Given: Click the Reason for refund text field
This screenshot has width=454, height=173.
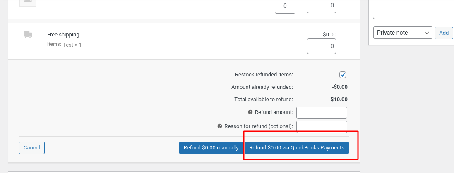Looking at the screenshot, I should (x=322, y=126).
